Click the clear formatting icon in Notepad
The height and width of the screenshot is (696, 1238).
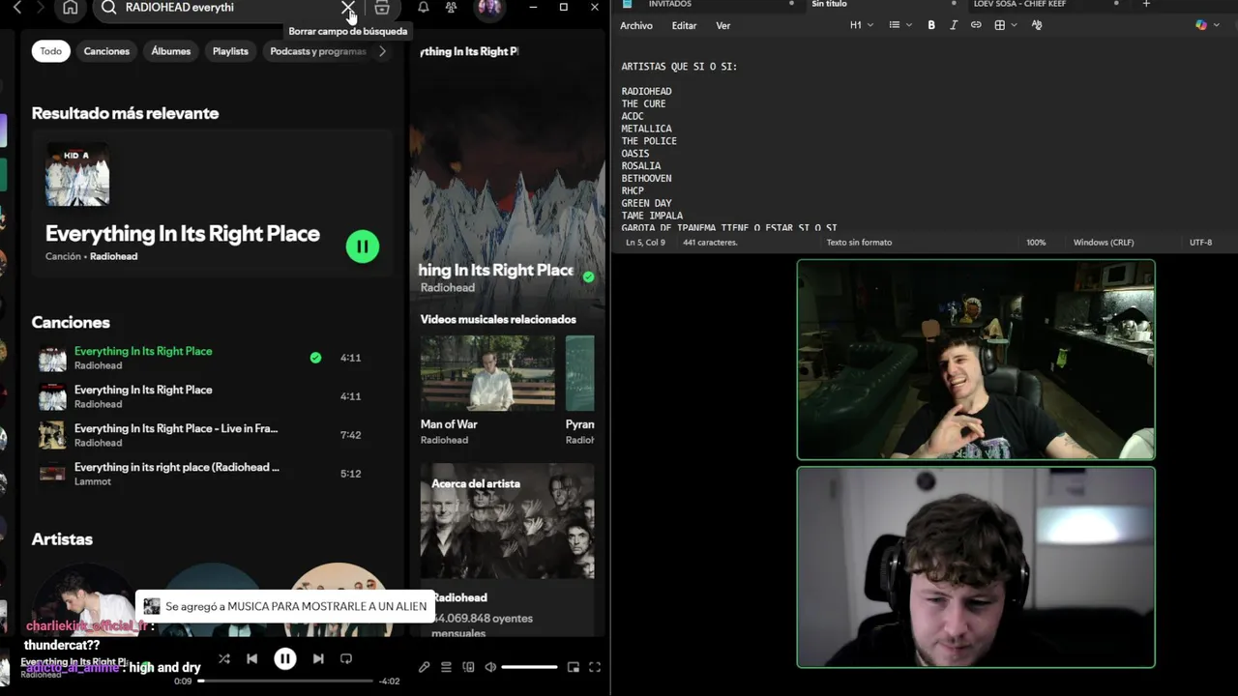point(1037,25)
